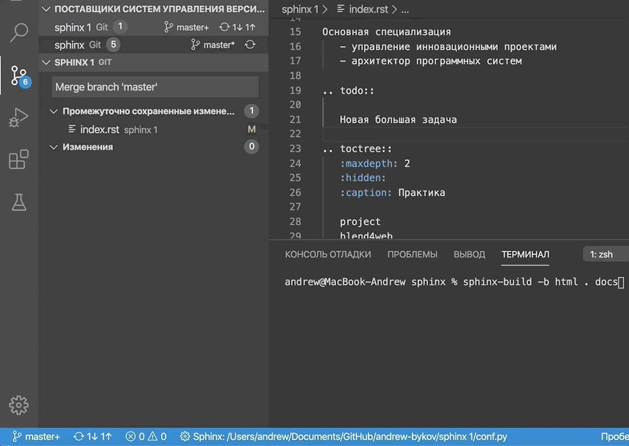Click the commit message input field
629x446 pixels.
tap(155, 87)
